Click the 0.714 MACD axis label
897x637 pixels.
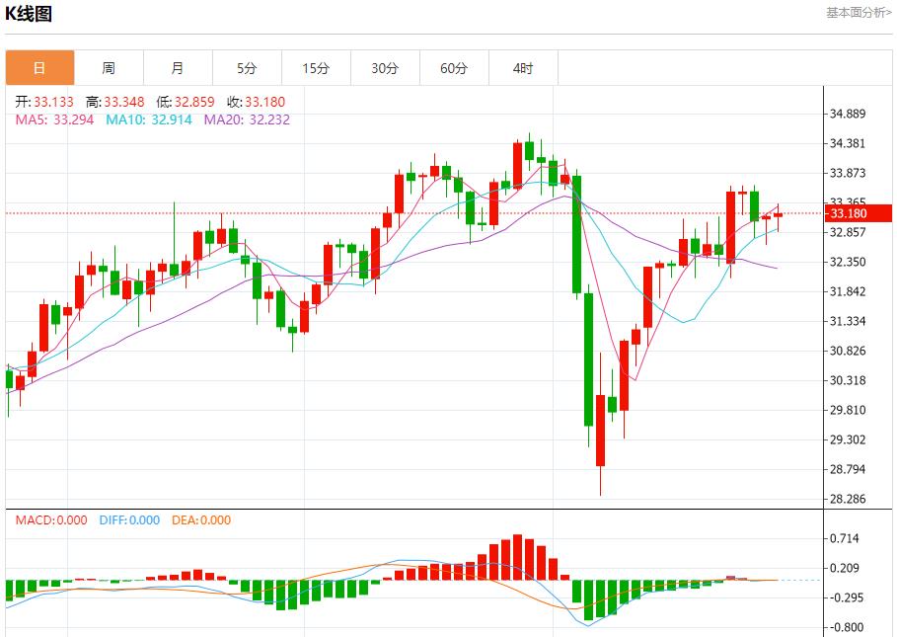pyautogui.click(x=846, y=538)
